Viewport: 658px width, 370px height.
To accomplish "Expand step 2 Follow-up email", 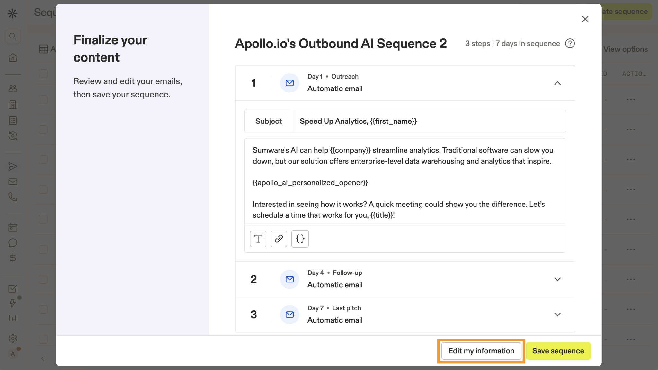I will click(x=557, y=279).
